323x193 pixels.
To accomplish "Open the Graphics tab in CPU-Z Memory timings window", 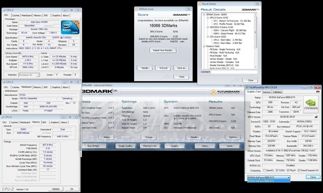I will (x=55, y=122).
